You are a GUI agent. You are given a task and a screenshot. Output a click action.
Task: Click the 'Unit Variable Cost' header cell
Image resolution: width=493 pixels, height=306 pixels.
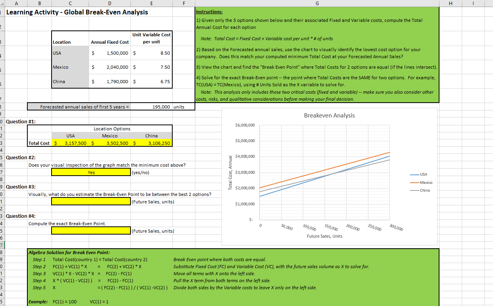[x=151, y=38]
